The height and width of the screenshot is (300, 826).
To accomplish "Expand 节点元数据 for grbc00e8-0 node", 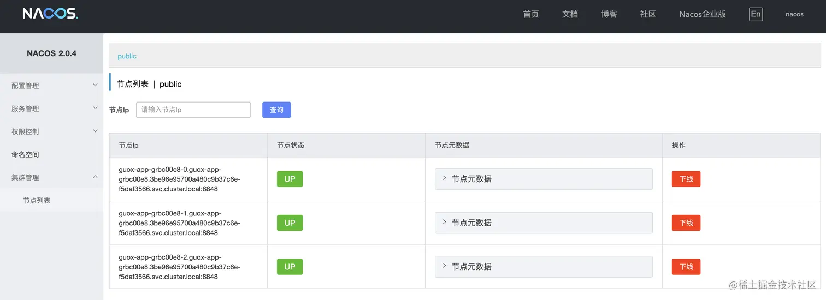I will tap(544, 179).
